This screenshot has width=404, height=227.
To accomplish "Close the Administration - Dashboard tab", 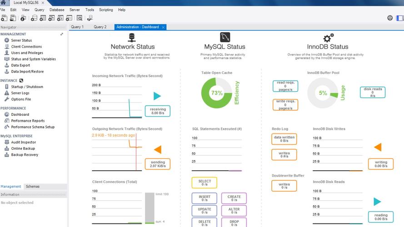I will coord(163,27).
